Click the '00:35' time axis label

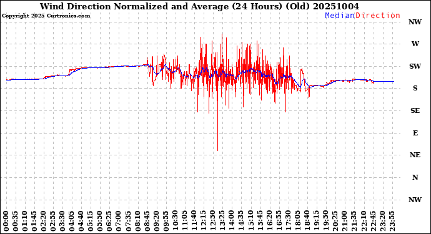click(16, 222)
